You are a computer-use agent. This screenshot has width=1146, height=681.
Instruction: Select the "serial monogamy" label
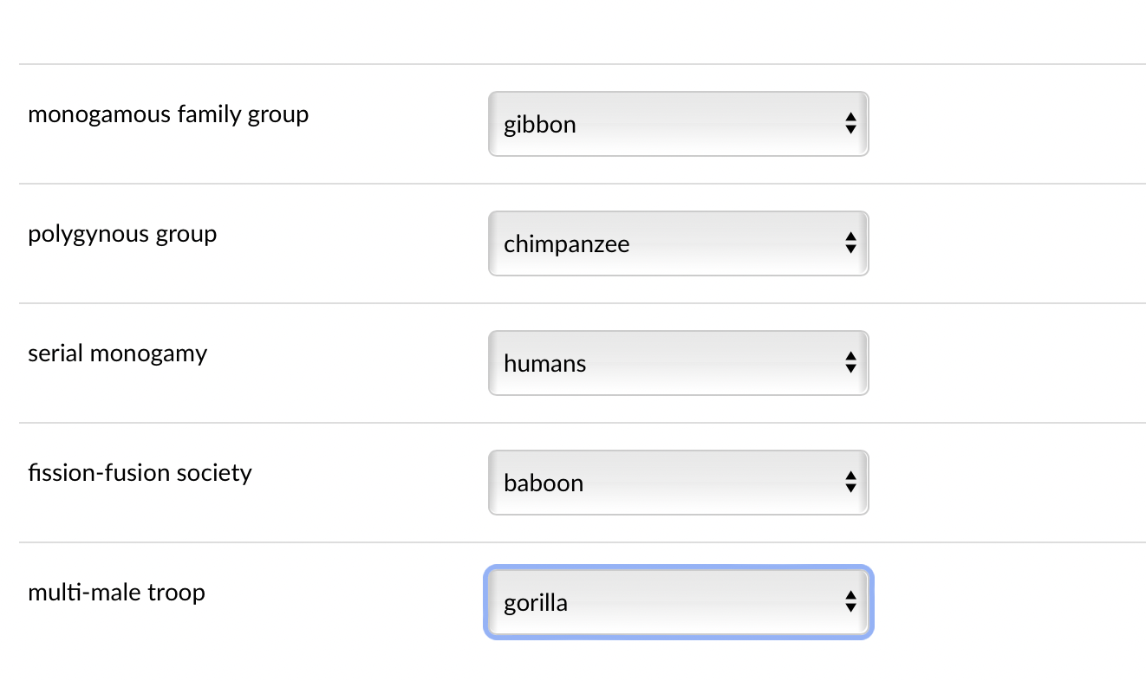point(117,353)
